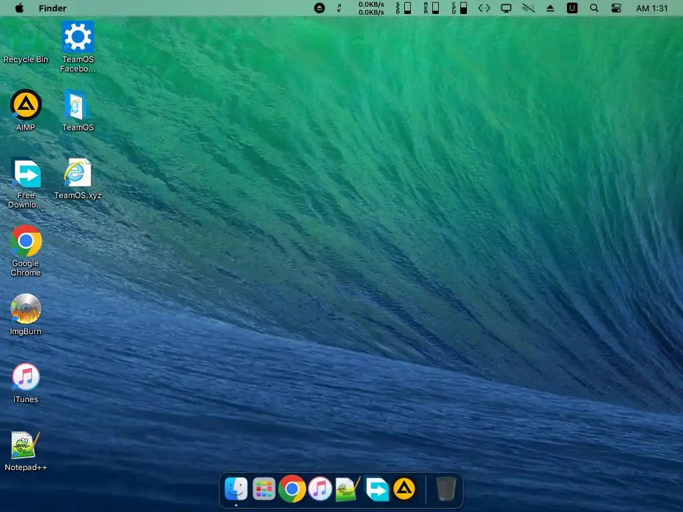Select the iTunes desktop shortcut
This screenshot has width=683, height=512.
(x=26, y=383)
